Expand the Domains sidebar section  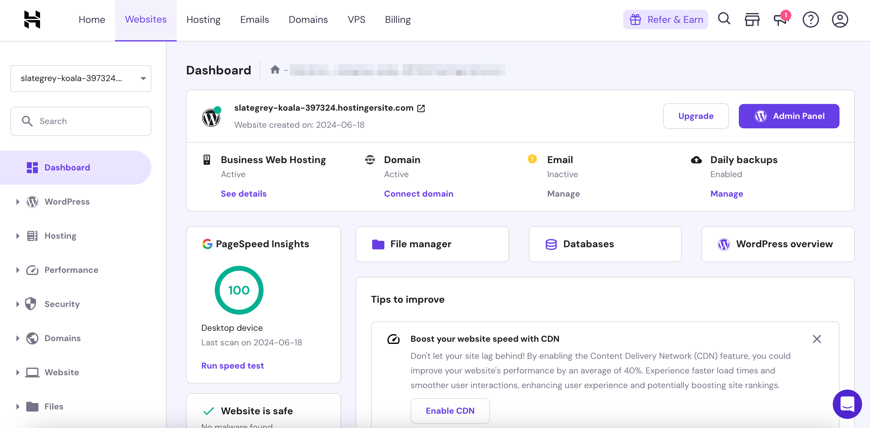coord(18,338)
